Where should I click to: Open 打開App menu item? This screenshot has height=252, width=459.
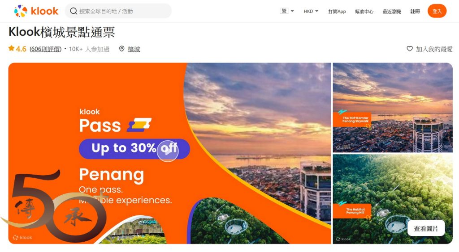(337, 11)
